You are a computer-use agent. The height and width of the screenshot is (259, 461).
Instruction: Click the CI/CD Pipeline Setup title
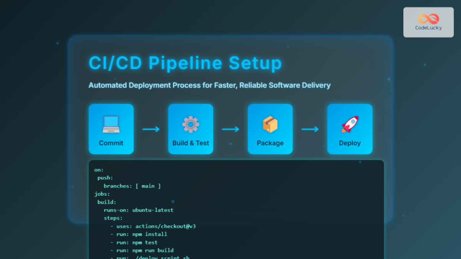185,63
